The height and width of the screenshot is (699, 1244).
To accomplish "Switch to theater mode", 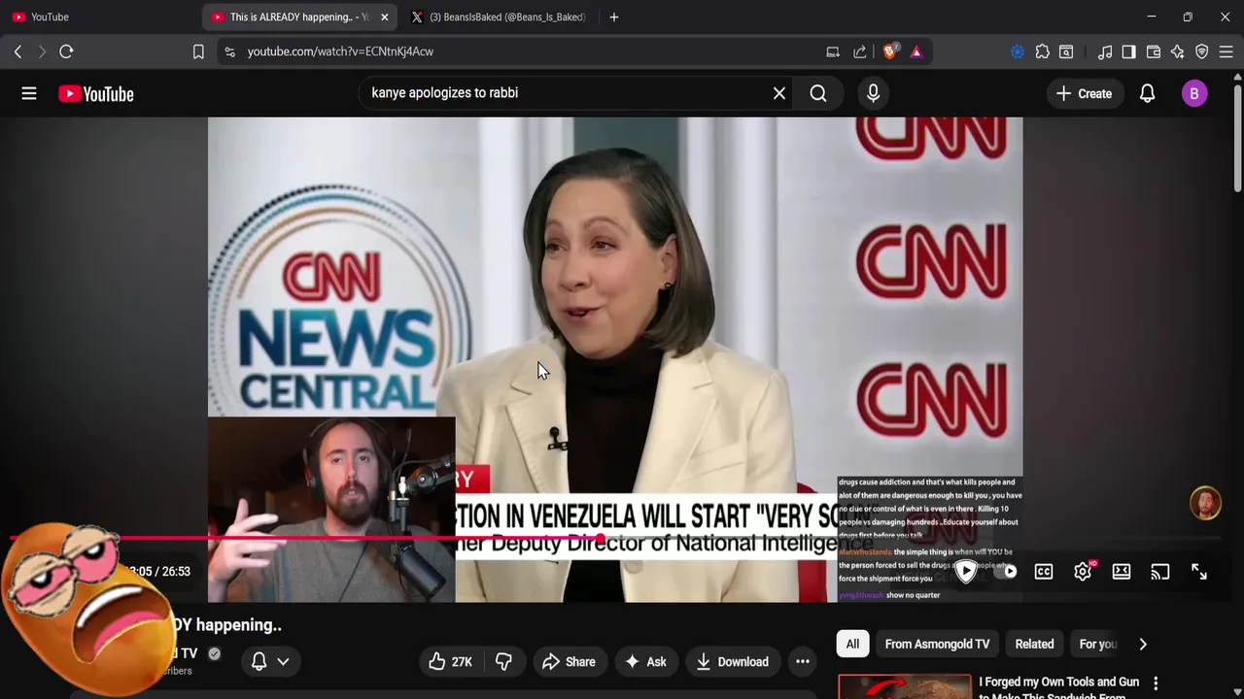I will [x=1122, y=572].
